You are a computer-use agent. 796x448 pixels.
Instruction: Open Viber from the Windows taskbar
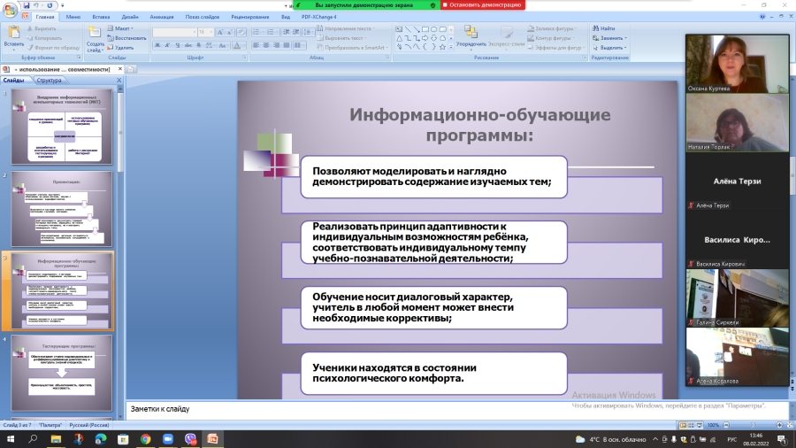pos(190,438)
